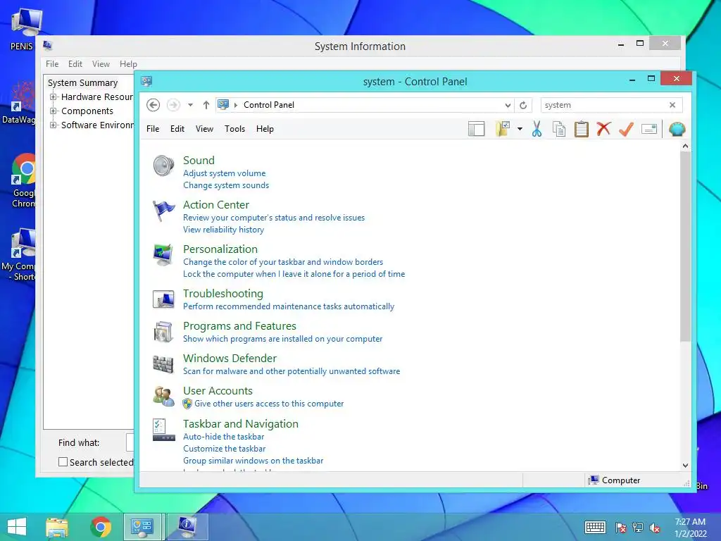This screenshot has height=541, width=721.
Task: Click the scrollbar down arrow
Action: pyautogui.click(x=685, y=465)
